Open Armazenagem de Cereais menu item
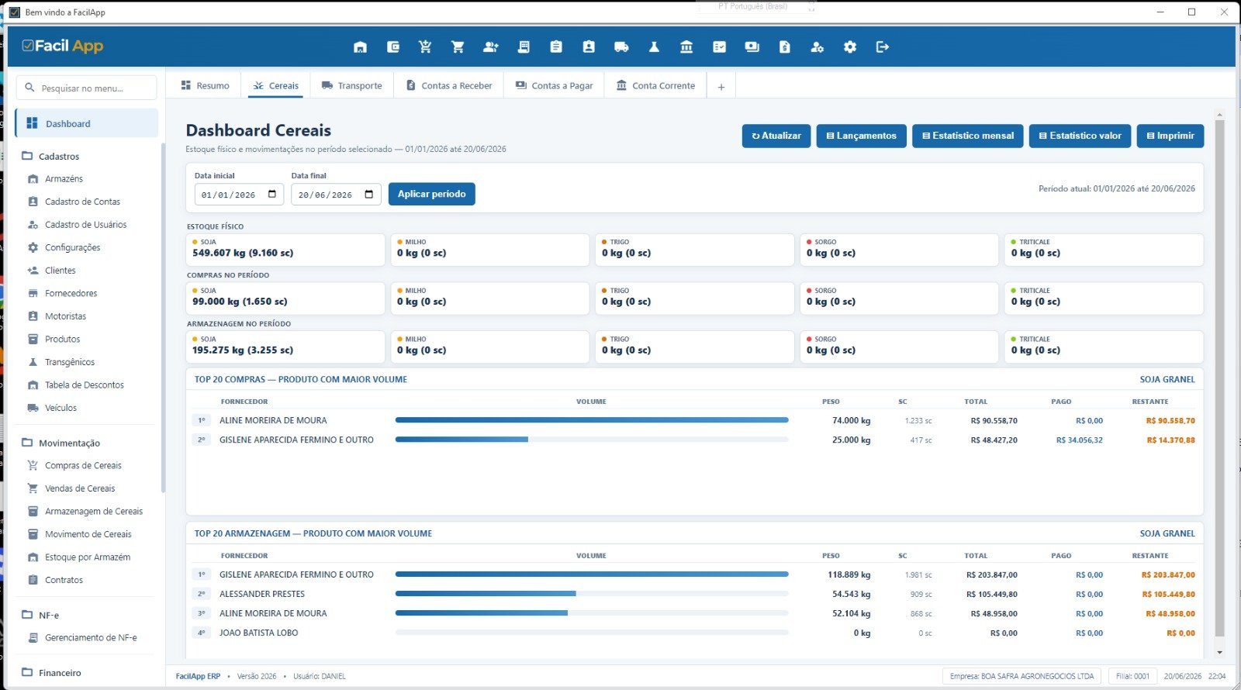This screenshot has width=1241, height=690. pos(94,512)
